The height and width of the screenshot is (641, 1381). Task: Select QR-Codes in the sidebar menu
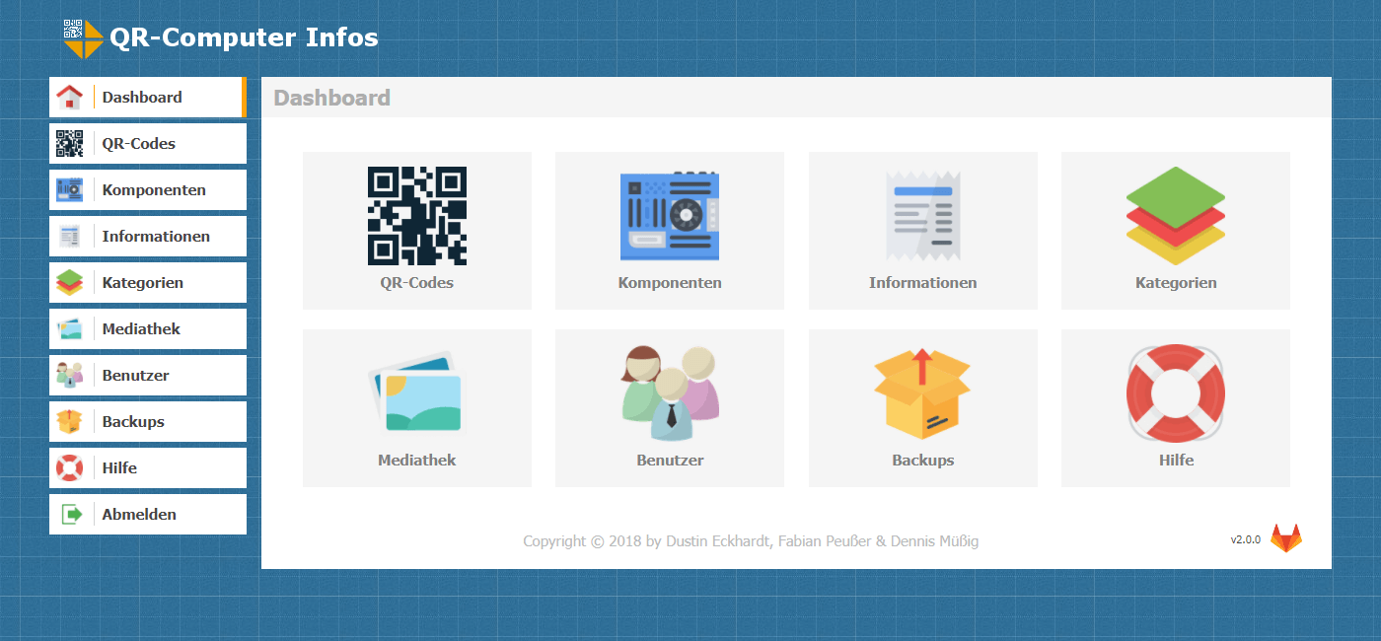(148, 144)
